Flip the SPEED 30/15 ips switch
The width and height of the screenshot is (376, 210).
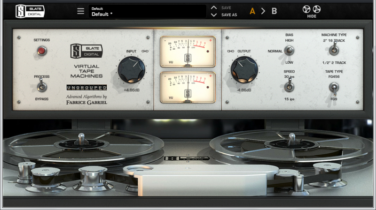coord(289,86)
